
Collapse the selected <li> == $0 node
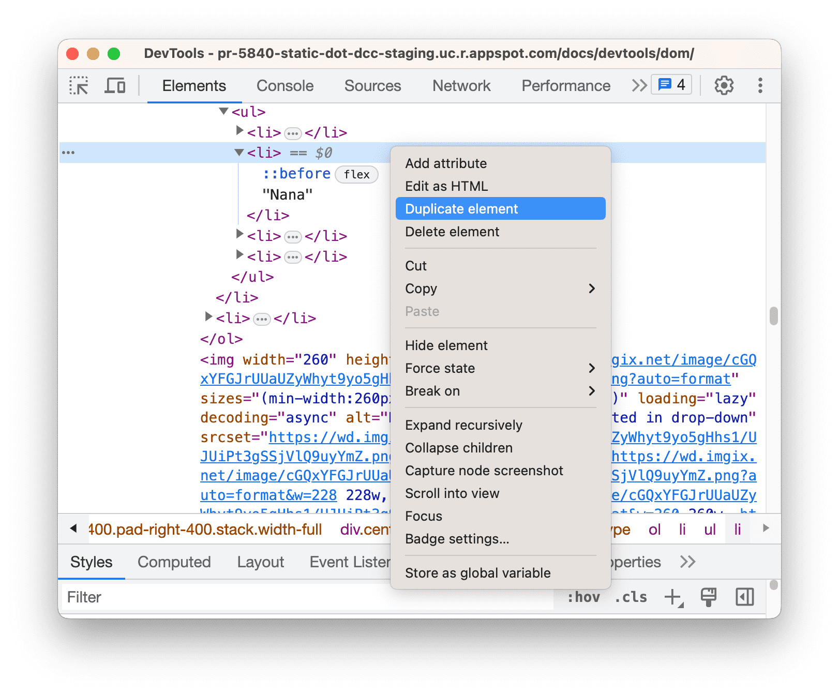(239, 153)
